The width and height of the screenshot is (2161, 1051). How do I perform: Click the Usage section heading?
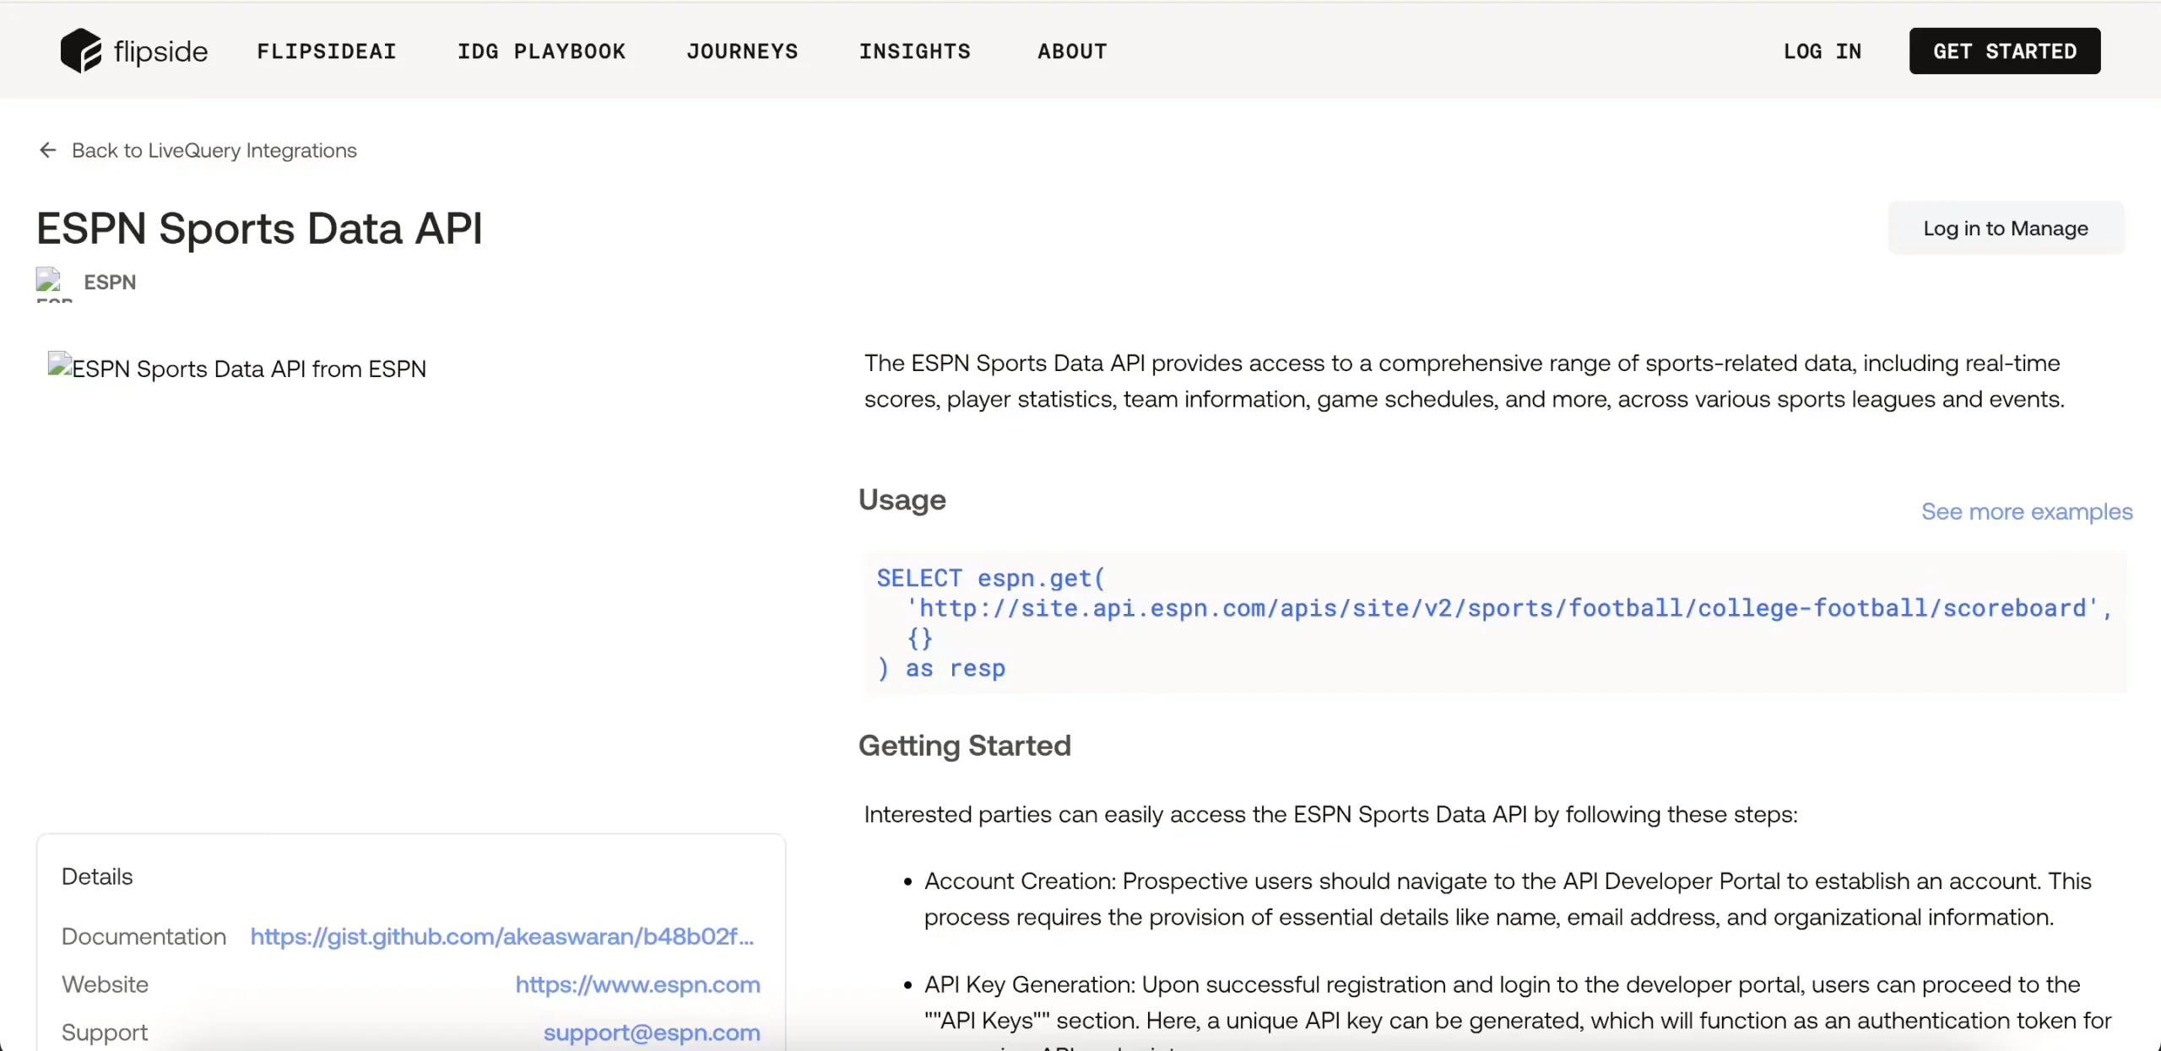[x=902, y=499]
